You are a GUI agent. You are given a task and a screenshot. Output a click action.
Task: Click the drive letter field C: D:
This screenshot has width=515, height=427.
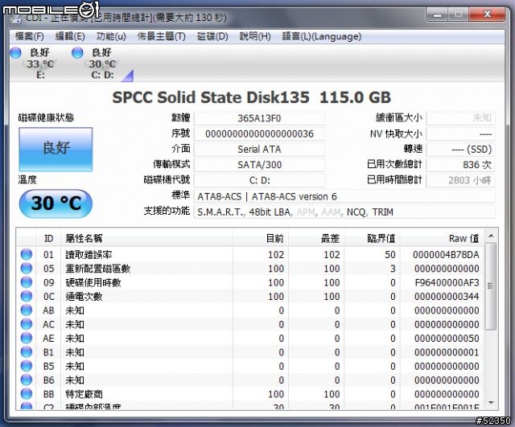tap(259, 180)
